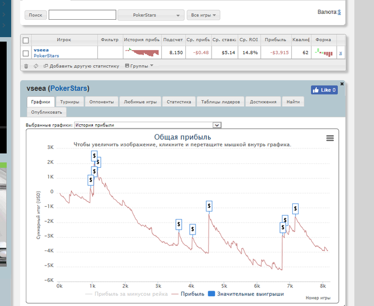The image size is (374, 306).
Task: Toggle Значительные выигрыши legend series
Action: tap(246, 294)
